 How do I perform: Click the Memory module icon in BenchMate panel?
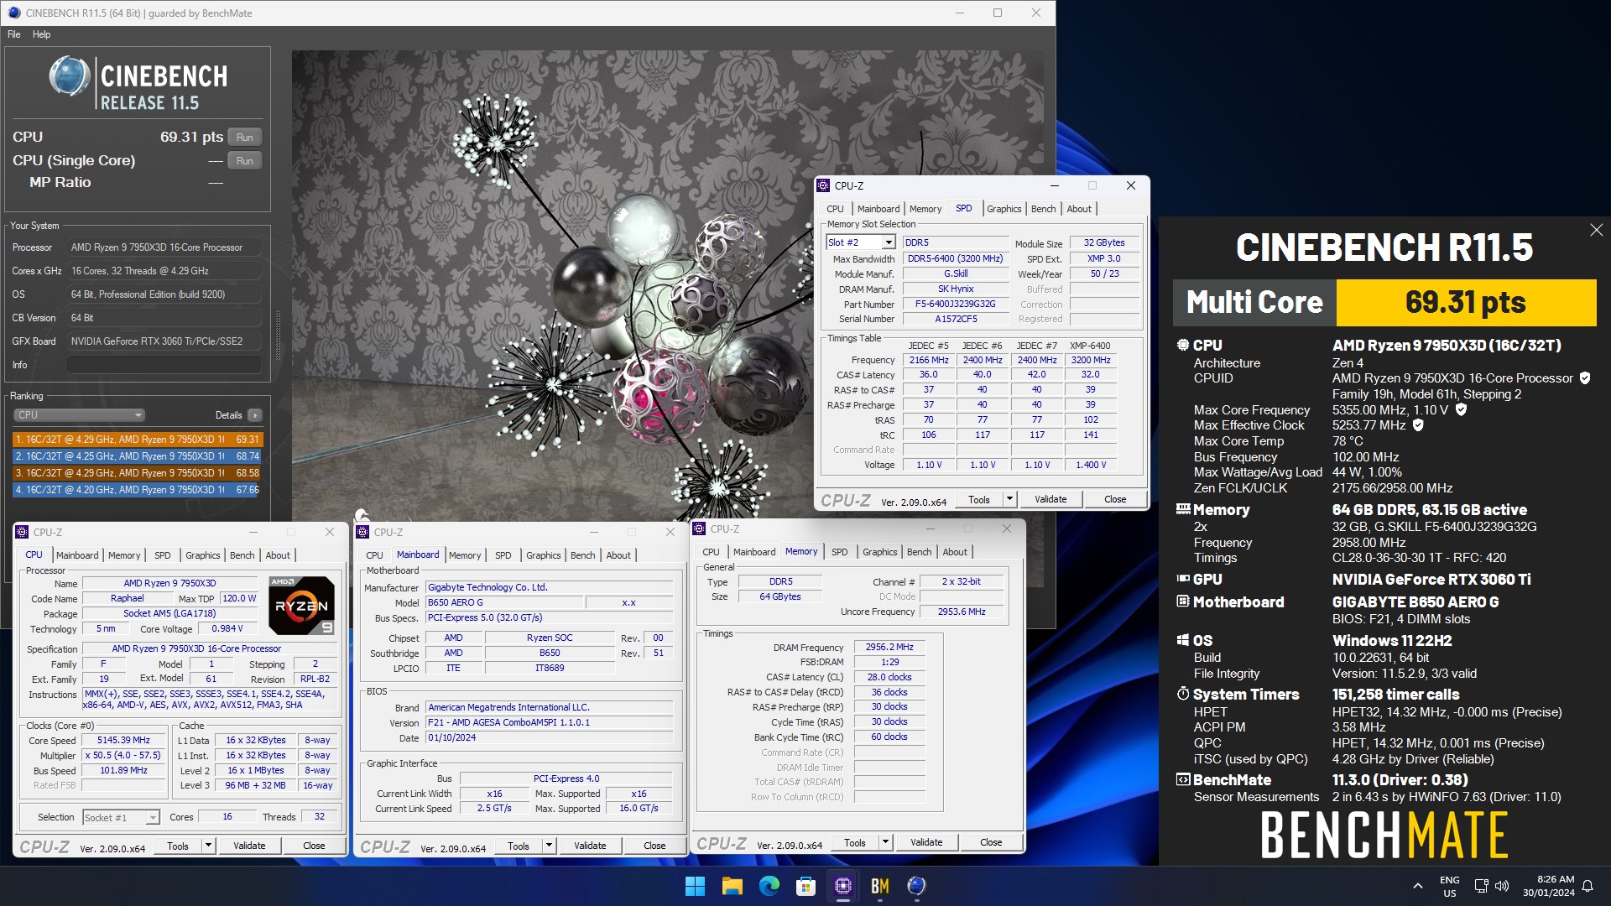pyautogui.click(x=1183, y=509)
